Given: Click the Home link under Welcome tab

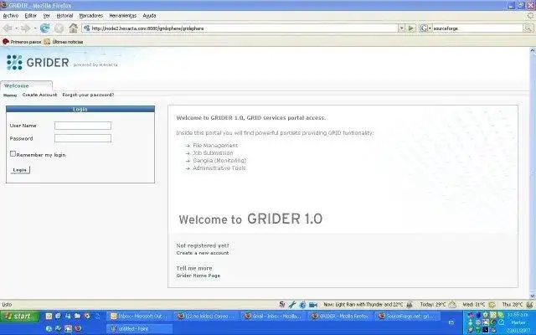Looking at the screenshot, I should pos(10,95).
